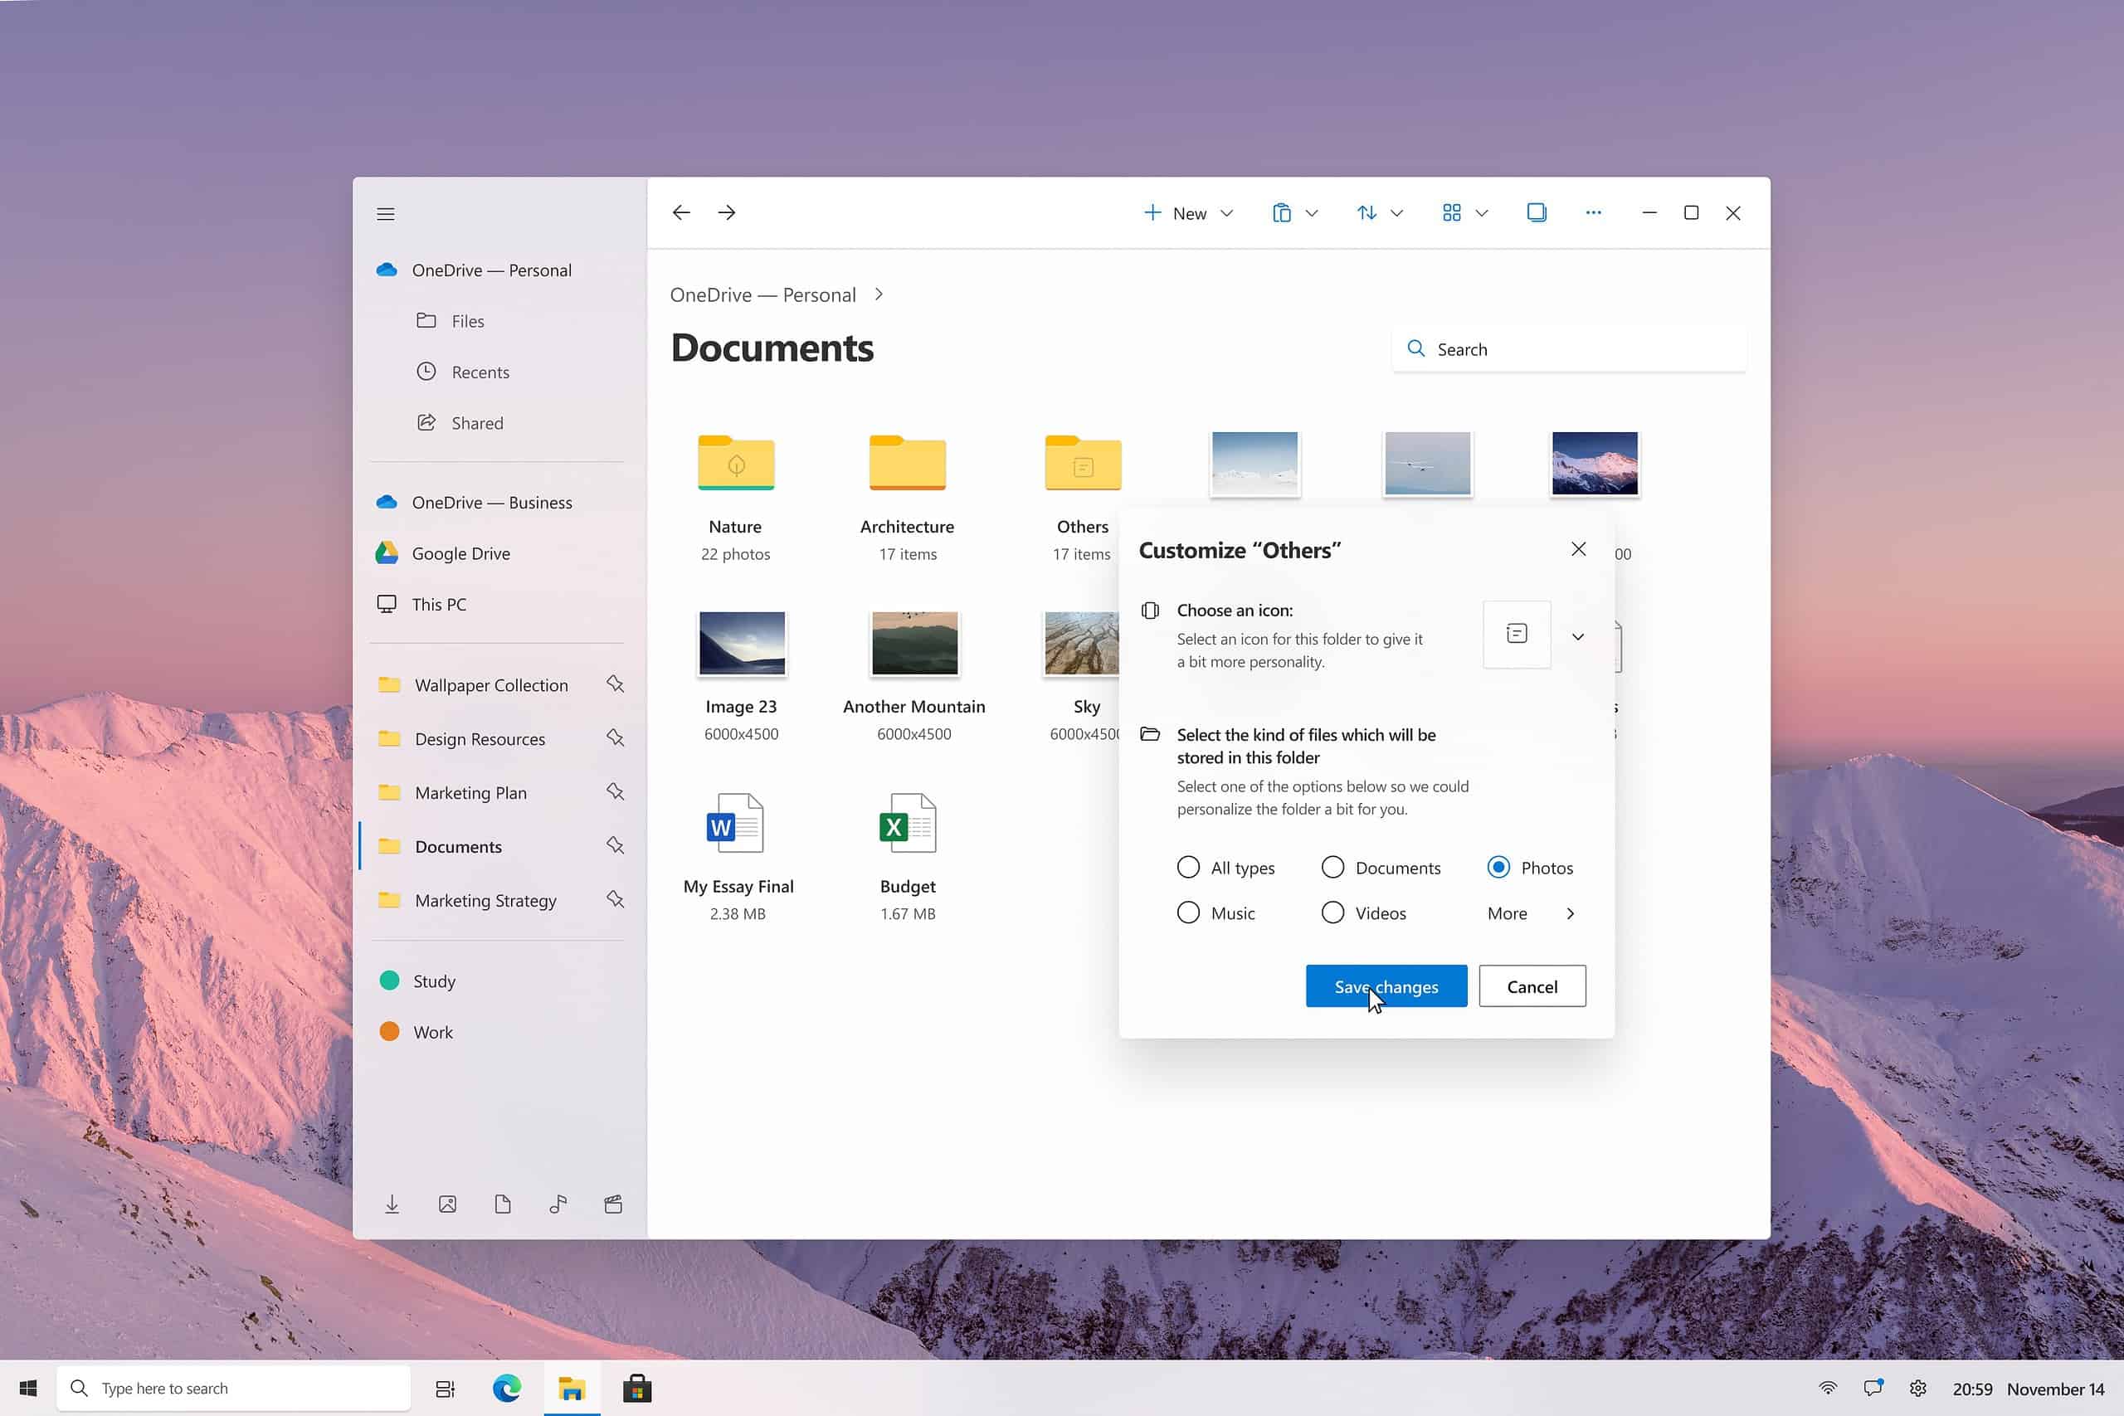This screenshot has height=1416, width=2124.
Task: Click the Google Drive sidebar icon
Action: (389, 552)
